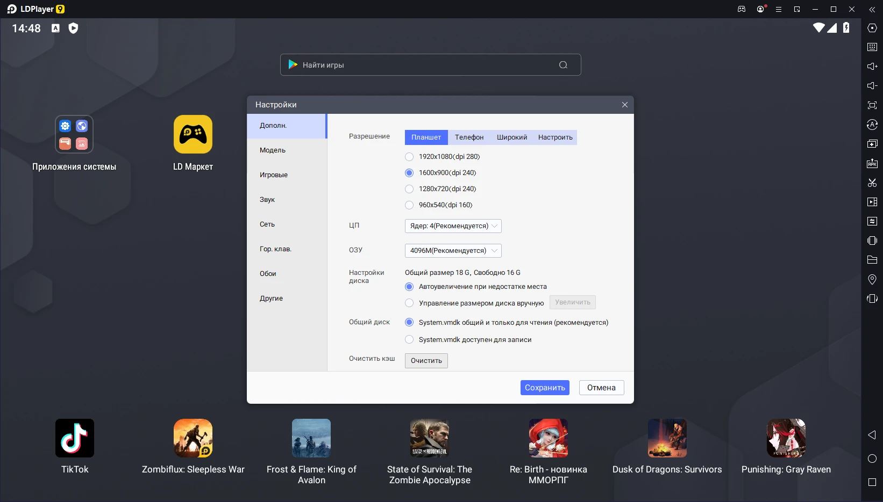Click the Очистить cache button
Screen dimensions: 883x502
(x=426, y=361)
